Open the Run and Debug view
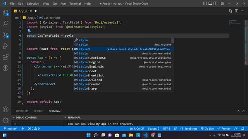Image resolution: width=248 pixels, height=139 pixels. pyautogui.click(x=6, y=46)
